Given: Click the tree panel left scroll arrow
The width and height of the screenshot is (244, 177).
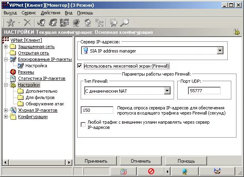Looking at the screenshot, I should tap(6, 162).
